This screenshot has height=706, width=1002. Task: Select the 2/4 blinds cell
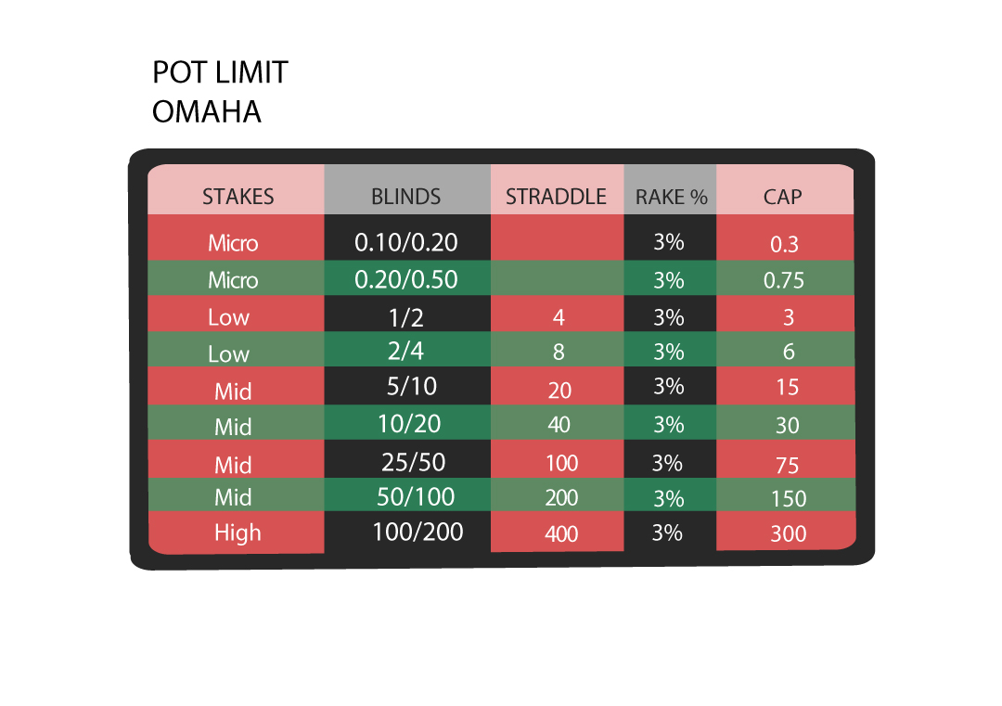[x=405, y=351]
